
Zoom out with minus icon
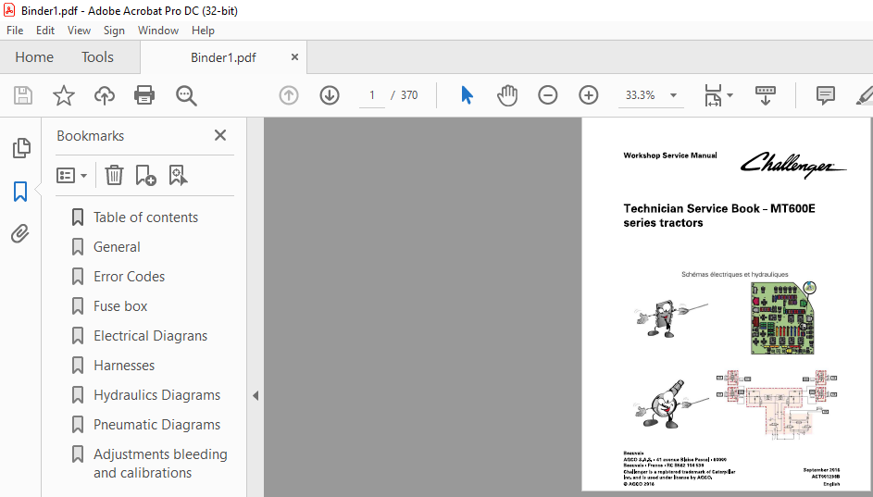tap(548, 95)
